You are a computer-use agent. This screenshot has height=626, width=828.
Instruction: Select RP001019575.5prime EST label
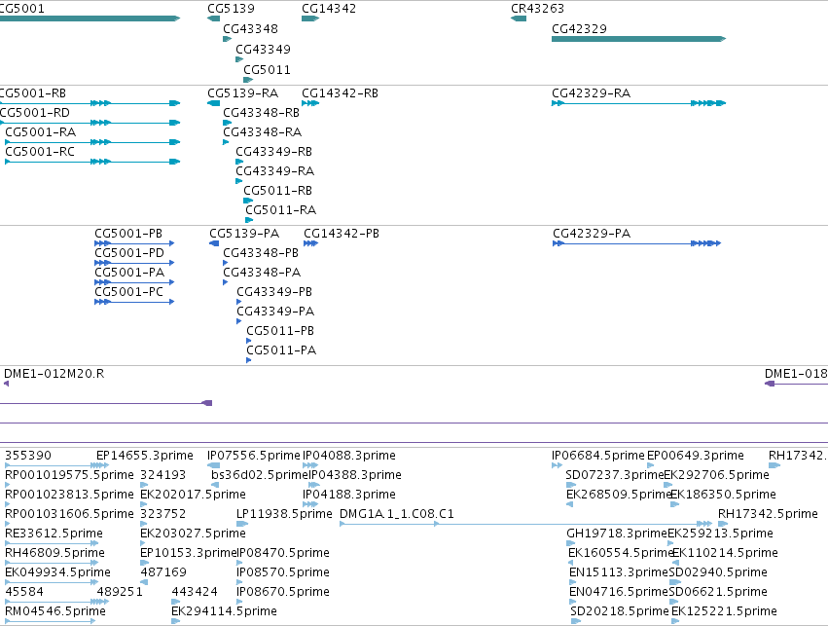[x=69, y=475]
